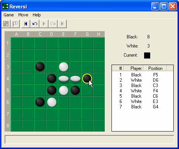This screenshot has height=149, width=179.
Task: Jump to first move toolbar button
Action: pyautogui.click(x=26, y=24)
